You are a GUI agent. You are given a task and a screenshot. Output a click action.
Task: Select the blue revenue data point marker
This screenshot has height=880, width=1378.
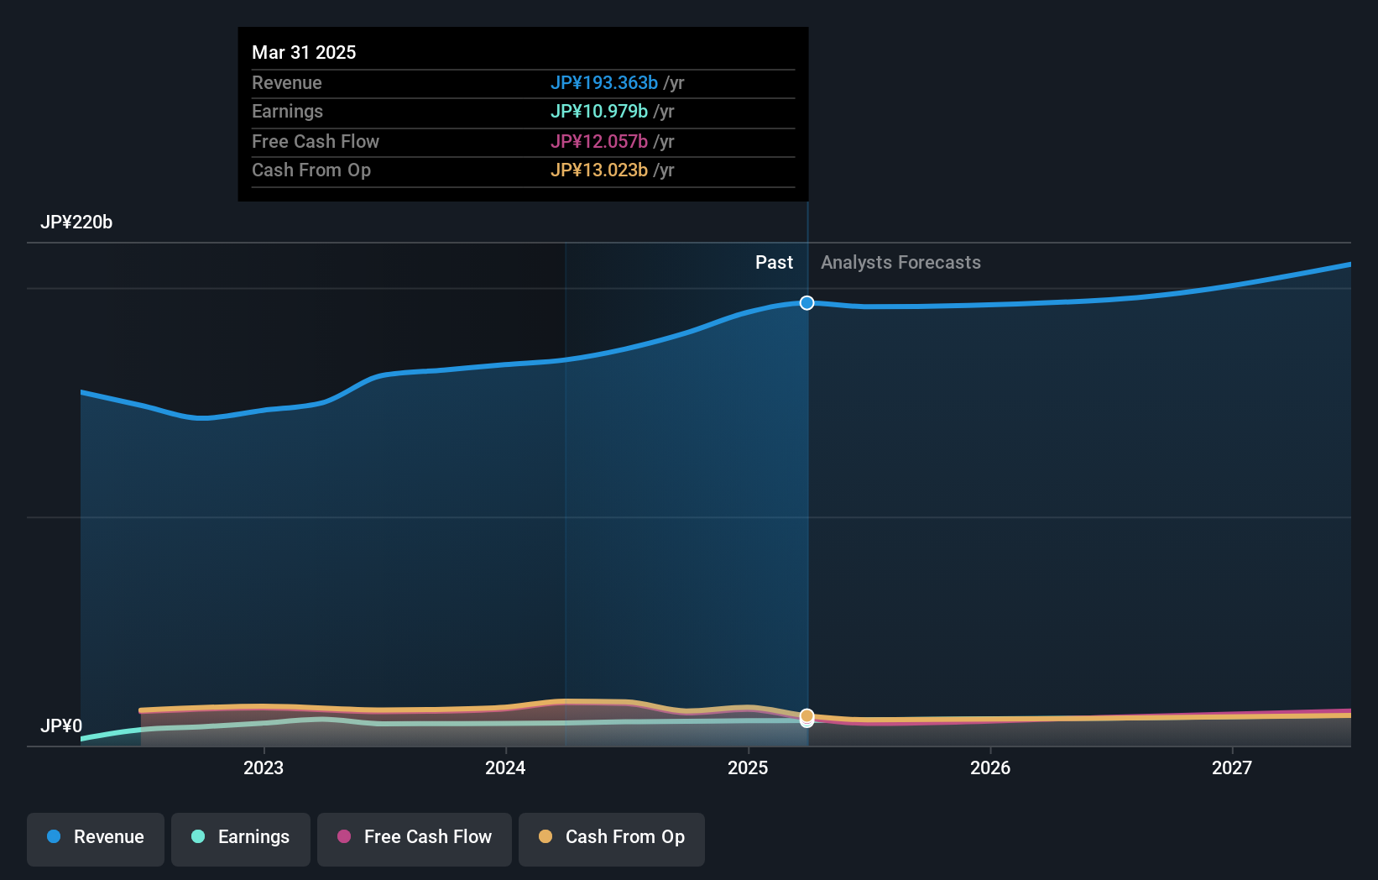coord(806,303)
